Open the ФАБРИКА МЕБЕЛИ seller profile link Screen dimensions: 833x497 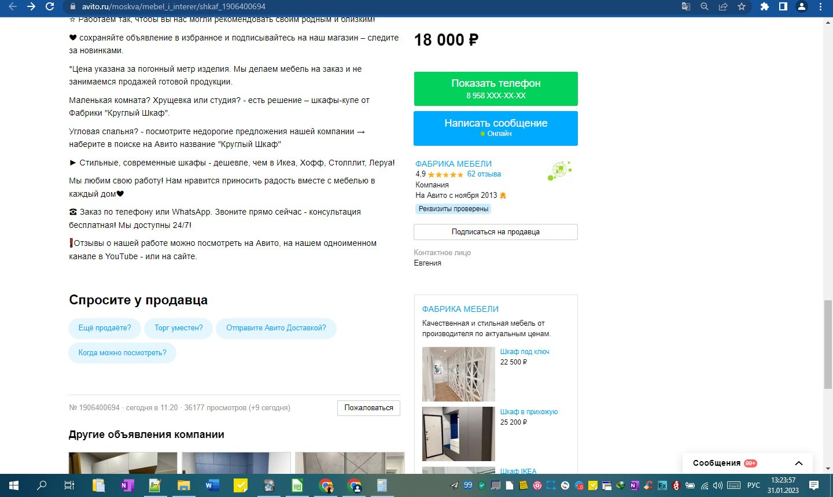tap(454, 164)
